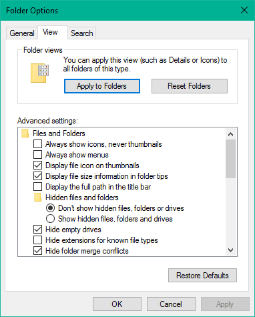Select the View tab
This screenshot has width=255, height=317.
pyautogui.click(x=53, y=33)
